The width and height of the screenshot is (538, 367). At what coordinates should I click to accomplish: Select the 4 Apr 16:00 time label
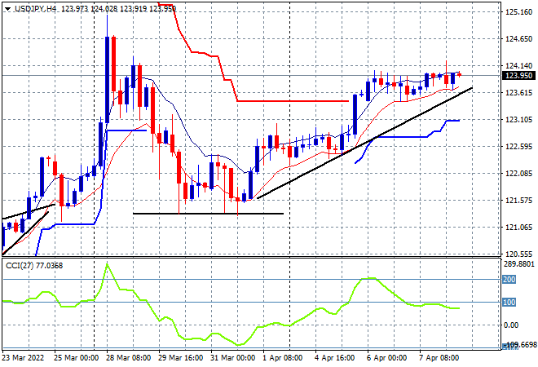[x=334, y=358]
